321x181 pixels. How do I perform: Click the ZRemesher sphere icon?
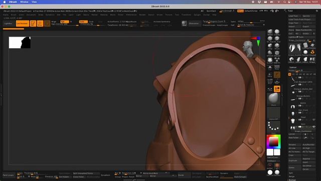click(x=184, y=24)
